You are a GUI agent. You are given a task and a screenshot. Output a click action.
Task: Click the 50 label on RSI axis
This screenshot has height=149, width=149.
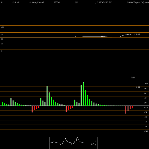coord(2,39)
